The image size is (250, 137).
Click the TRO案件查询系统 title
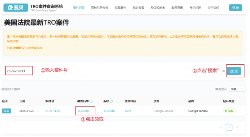click(47, 6)
